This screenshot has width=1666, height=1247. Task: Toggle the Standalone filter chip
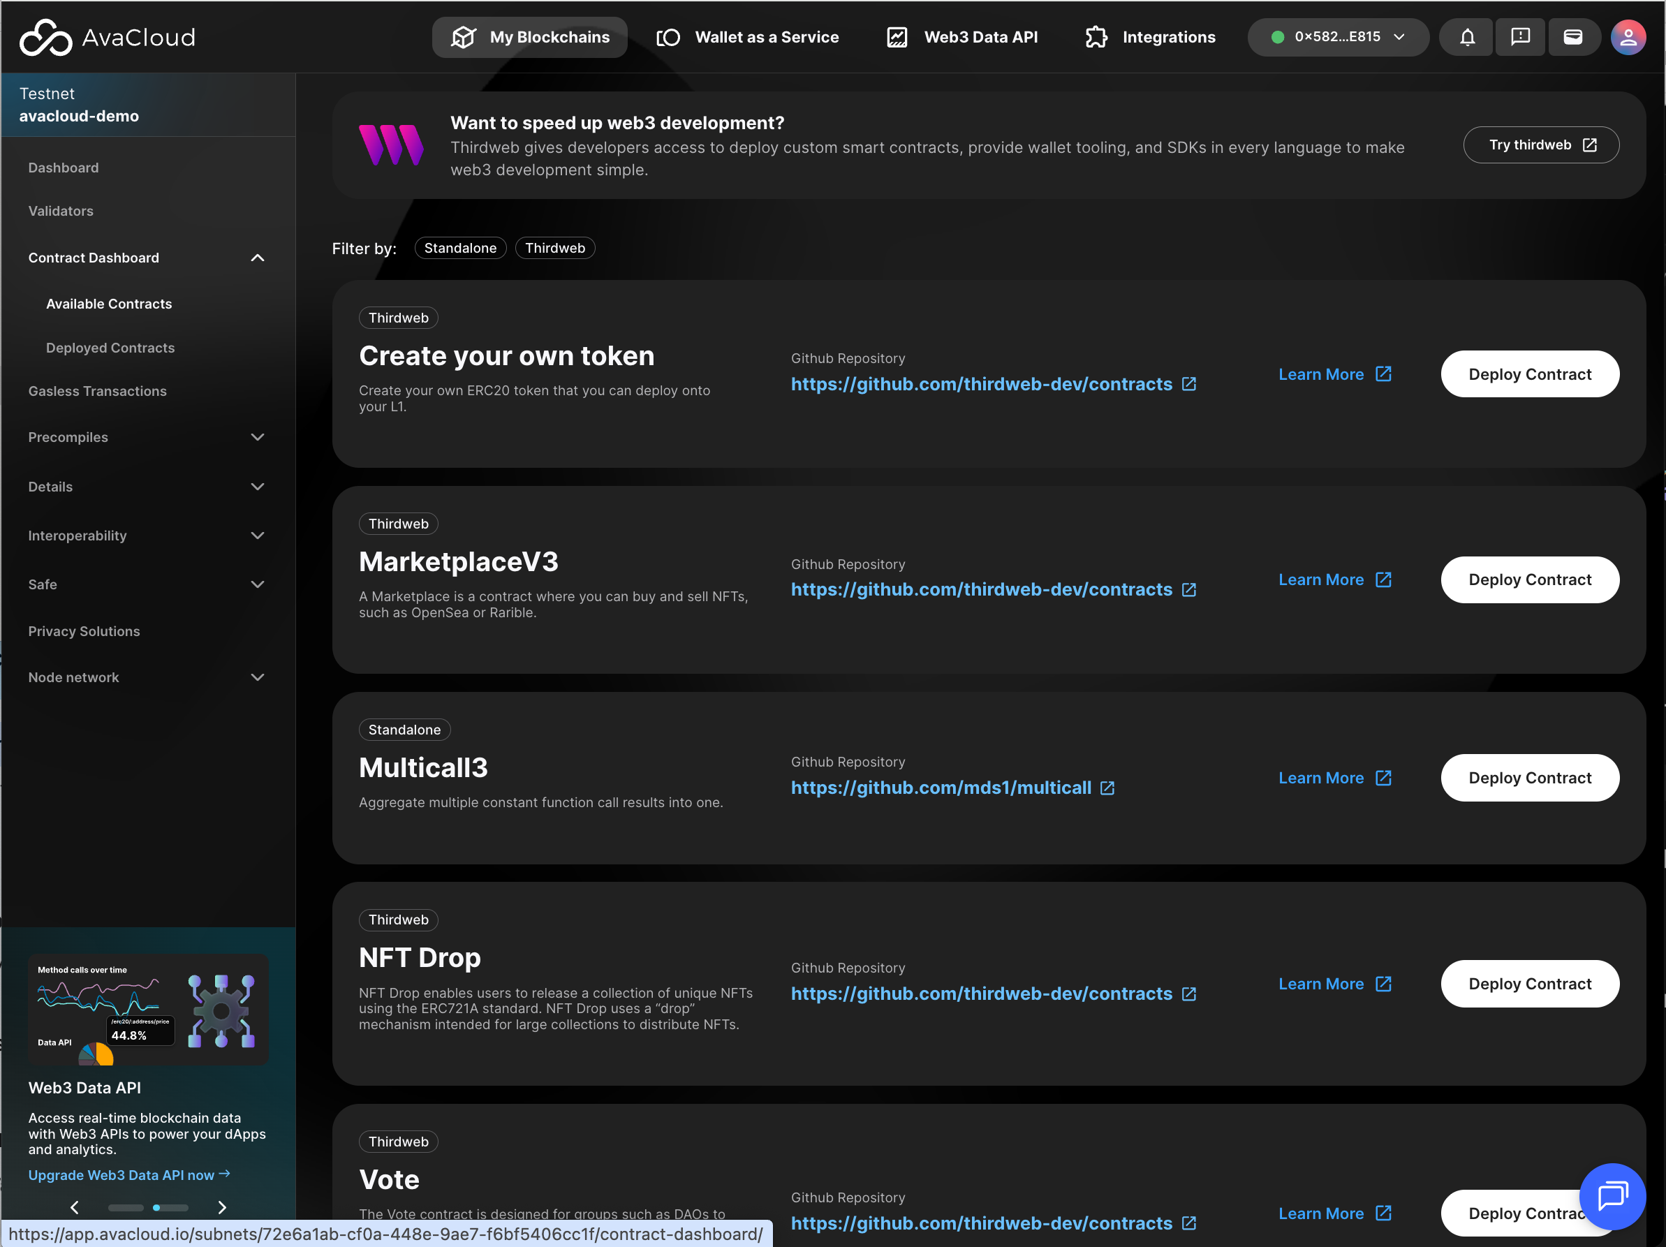point(459,248)
